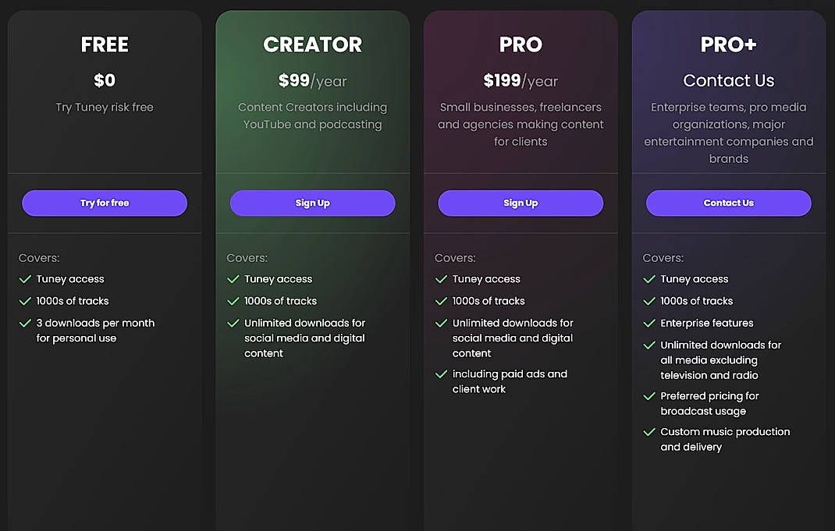Select the $99/year price under CREATOR

point(312,80)
